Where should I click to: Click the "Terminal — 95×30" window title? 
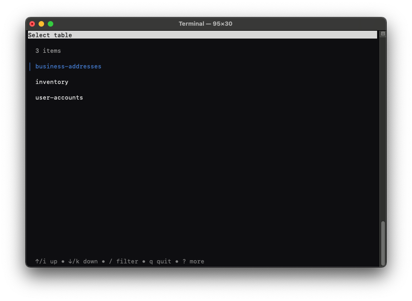point(205,24)
